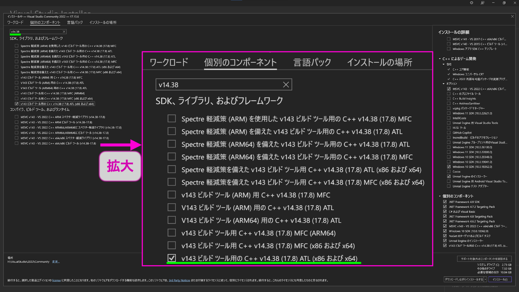Click the 変更... link next to install location
Image resolution: width=519 pixels, height=292 pixels.
click(56, 262)
